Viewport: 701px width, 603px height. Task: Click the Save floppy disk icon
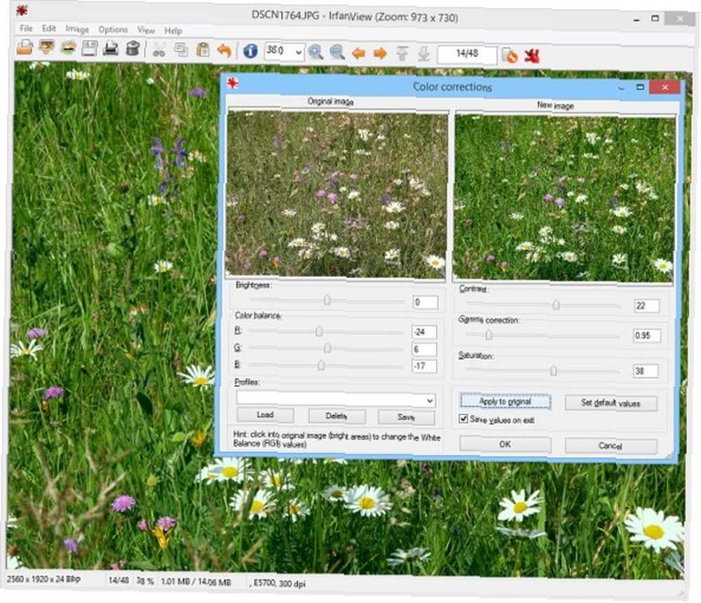[x=90, y=48]
